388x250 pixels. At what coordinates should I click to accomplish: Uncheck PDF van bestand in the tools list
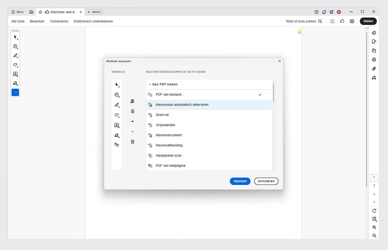260,94
